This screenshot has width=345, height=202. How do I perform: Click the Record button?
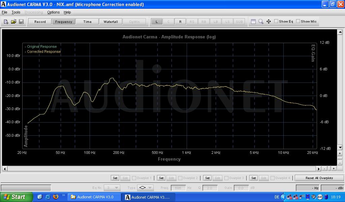click(40, 22)
